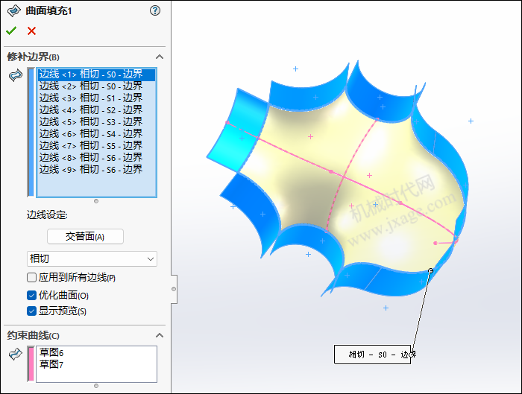This screenshot has width=522, height=394.
Task: Select 边线<9> 相切 - S6 - 边界 entry
Action: coord(96,170)
